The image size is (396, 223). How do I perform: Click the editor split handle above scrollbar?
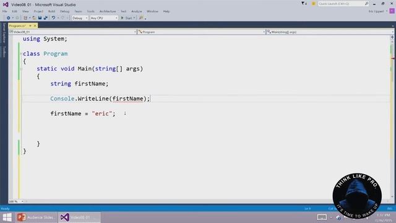[392, 37]
